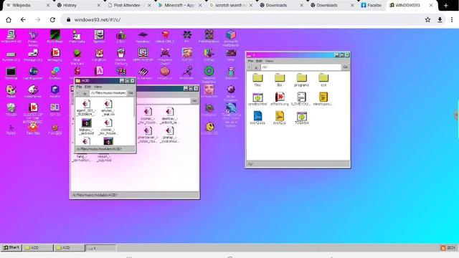Viewport: 459px width, 258px height.
Task: Open the yellow smiley face desktop icon
Action: [209, 128]
